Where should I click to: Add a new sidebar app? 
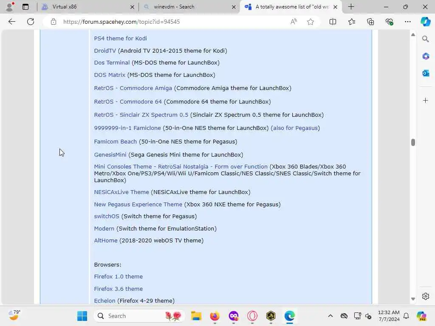(x=425, y=100)
